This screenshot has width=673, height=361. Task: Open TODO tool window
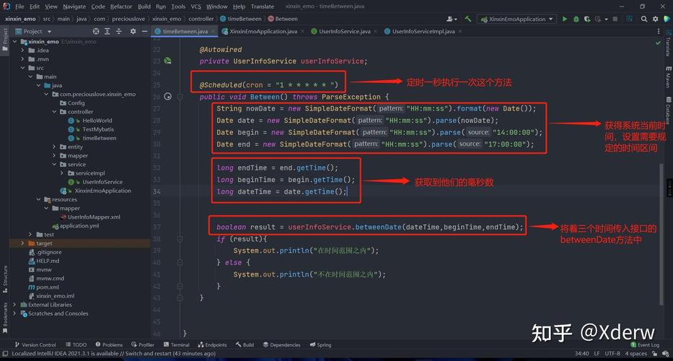point(76,344)
